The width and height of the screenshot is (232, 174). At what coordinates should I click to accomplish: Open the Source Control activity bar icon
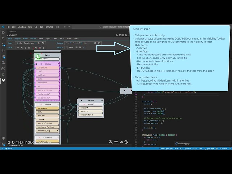pos(3,44)
